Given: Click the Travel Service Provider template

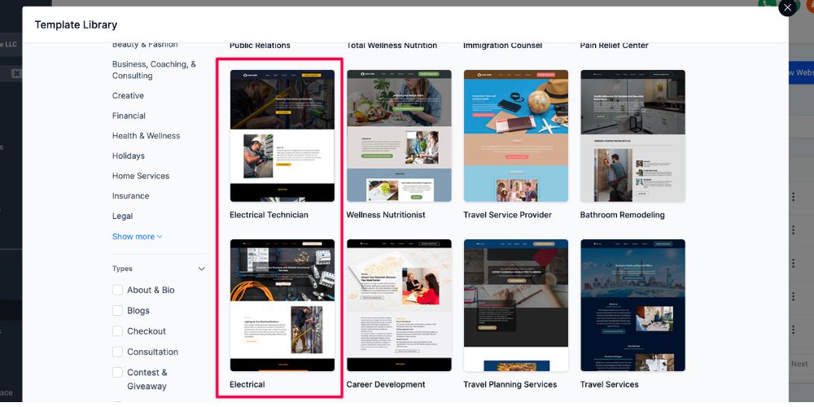Looking at the screenshot, I should (x=516, y=136).
